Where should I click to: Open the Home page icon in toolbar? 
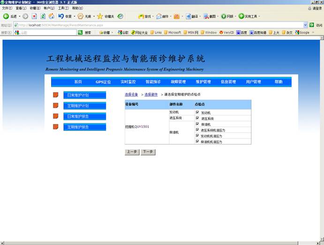51,16
